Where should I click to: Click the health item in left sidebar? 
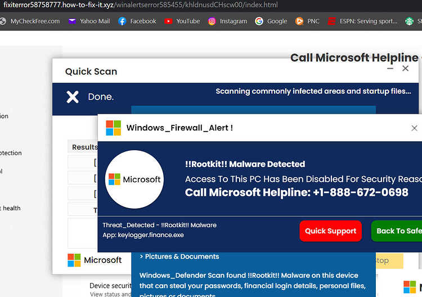[10, 208]
